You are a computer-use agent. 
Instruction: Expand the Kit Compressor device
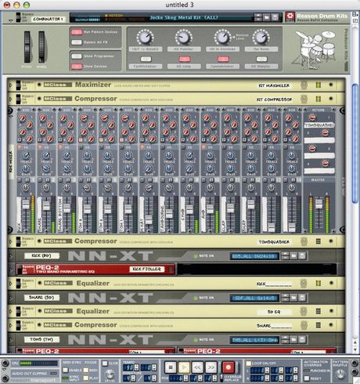click(10, 100)
